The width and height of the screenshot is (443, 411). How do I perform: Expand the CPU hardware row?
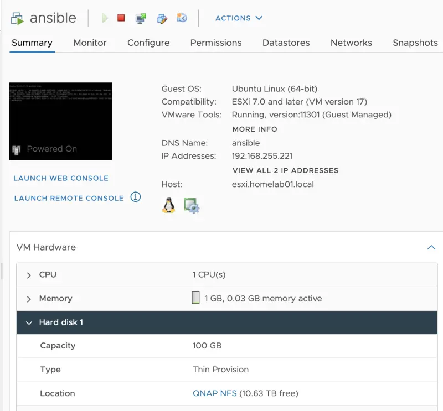click(x=28, y=274)
